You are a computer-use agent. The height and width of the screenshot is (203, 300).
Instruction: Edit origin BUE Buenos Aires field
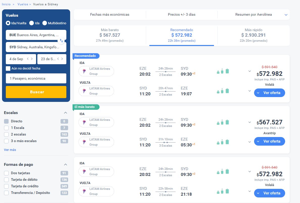[36, 35]
